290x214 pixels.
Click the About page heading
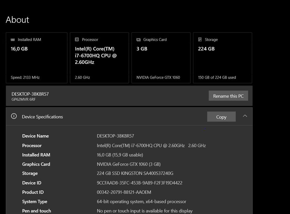[x=17, y=20]
